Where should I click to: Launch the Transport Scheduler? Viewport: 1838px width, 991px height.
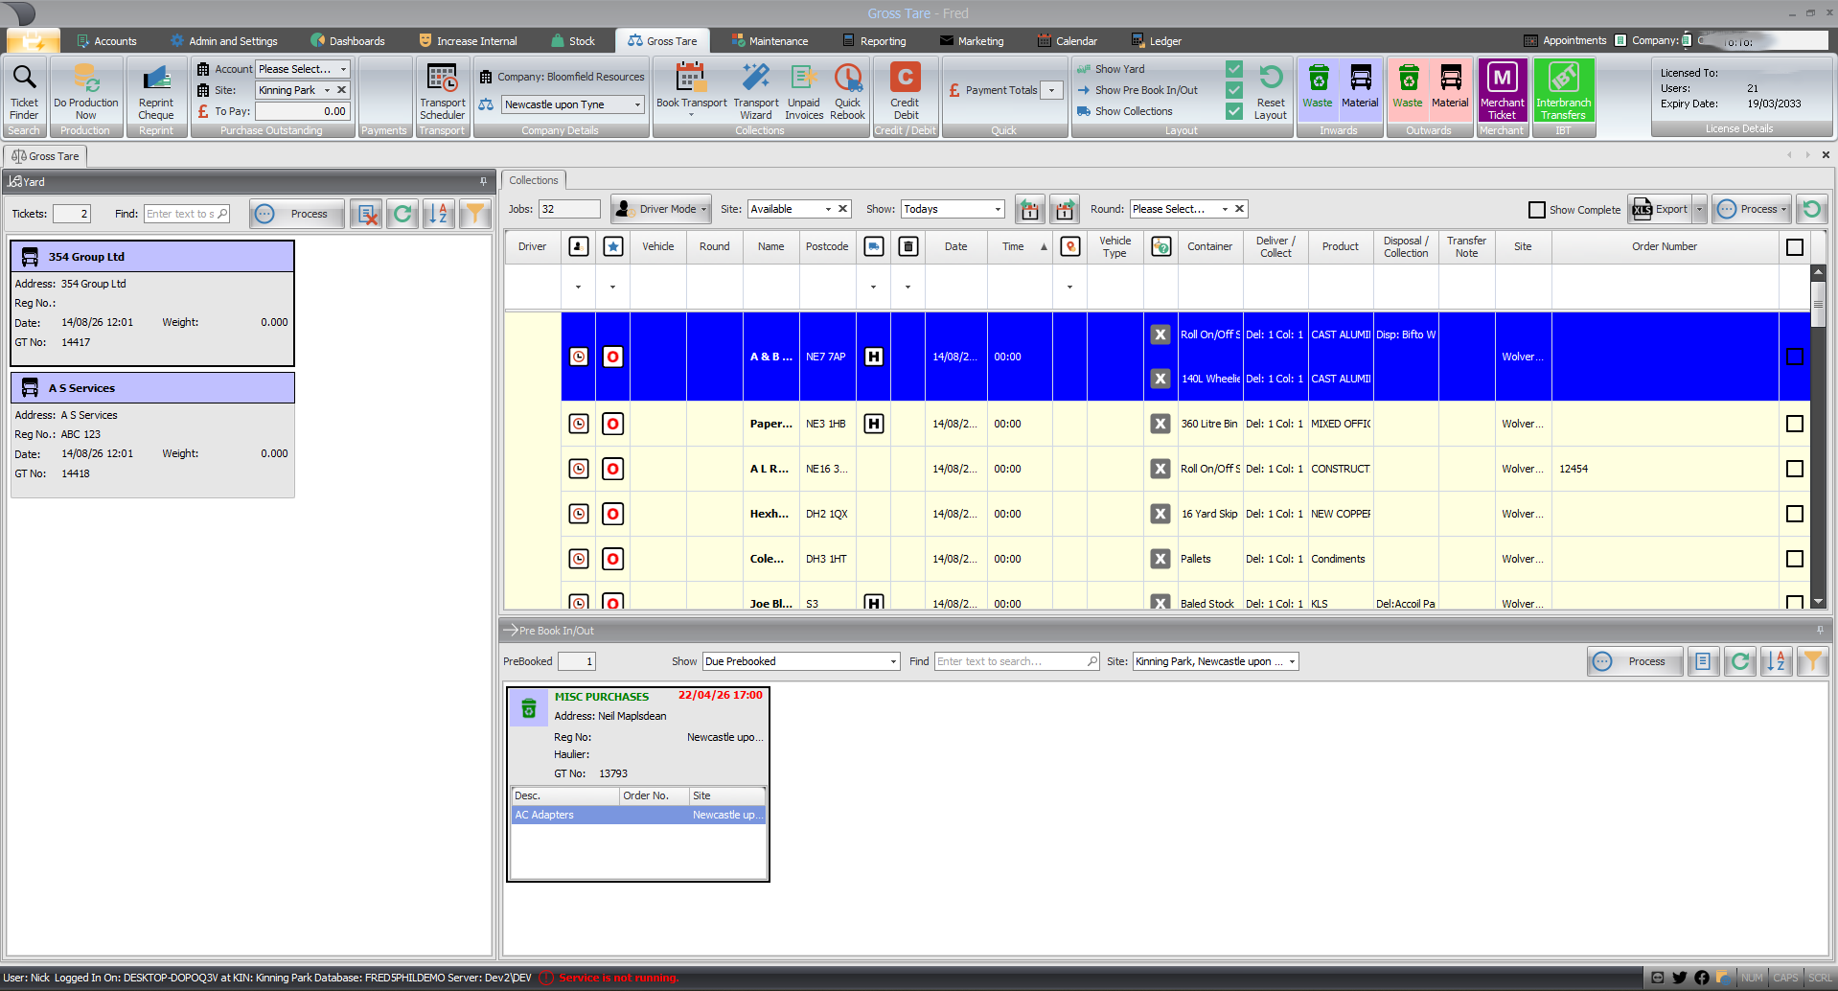tap(442, 91)
